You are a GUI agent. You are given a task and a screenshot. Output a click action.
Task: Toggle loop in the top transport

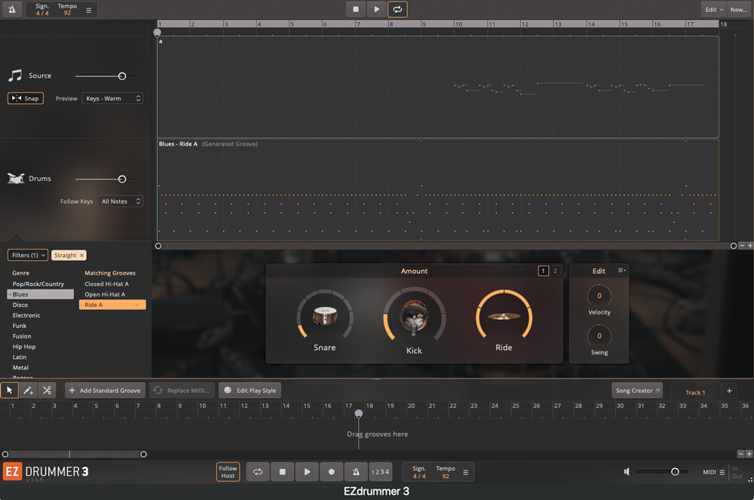[397, 9]
